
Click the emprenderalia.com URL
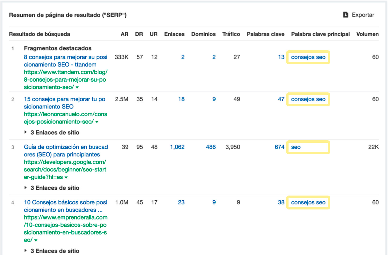coord(66,229)
